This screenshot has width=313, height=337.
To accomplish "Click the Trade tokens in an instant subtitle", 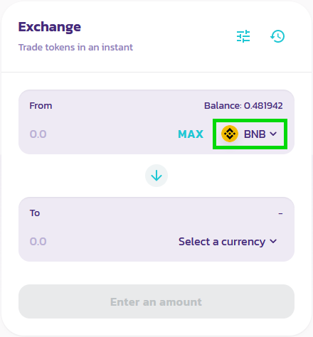I will (x=75, y=47).
